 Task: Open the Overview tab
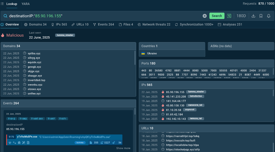click(10, 25)
